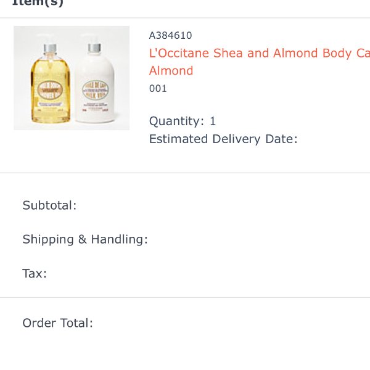Select the item number A384610
370x370 pixels.
pyautogui.click(x=170, y=36)
